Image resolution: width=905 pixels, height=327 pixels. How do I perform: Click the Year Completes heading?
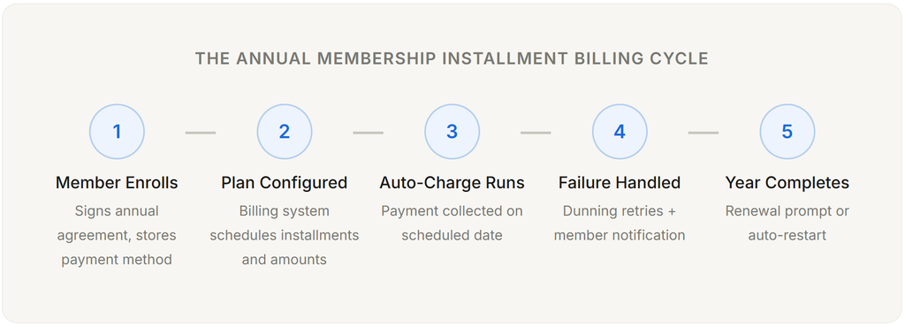click(787, 183)
